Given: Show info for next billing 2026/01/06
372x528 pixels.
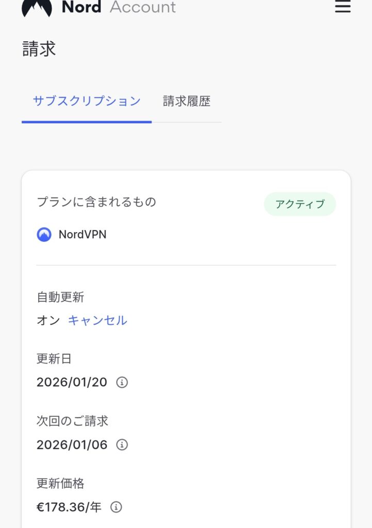Looking at the screenshot, I should tap(122, 444).
